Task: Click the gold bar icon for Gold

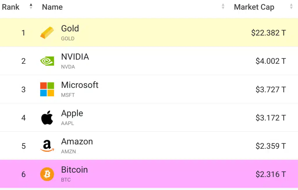Action: [x=47, y=33]
